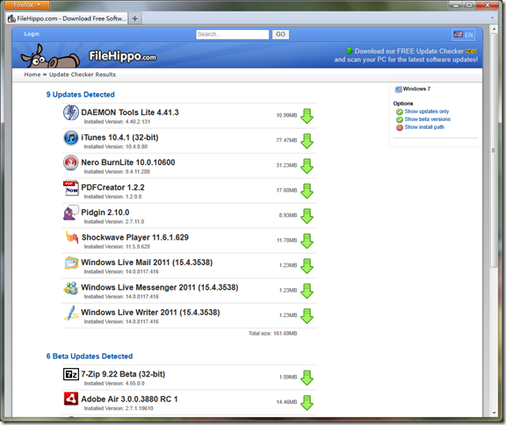Click the Login link

click(x=32, y=34)
